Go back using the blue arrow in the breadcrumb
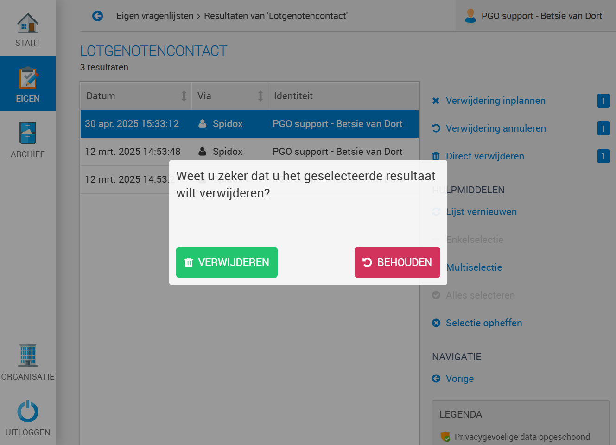This screenshot has width=616, height=445. pos(97,16)
